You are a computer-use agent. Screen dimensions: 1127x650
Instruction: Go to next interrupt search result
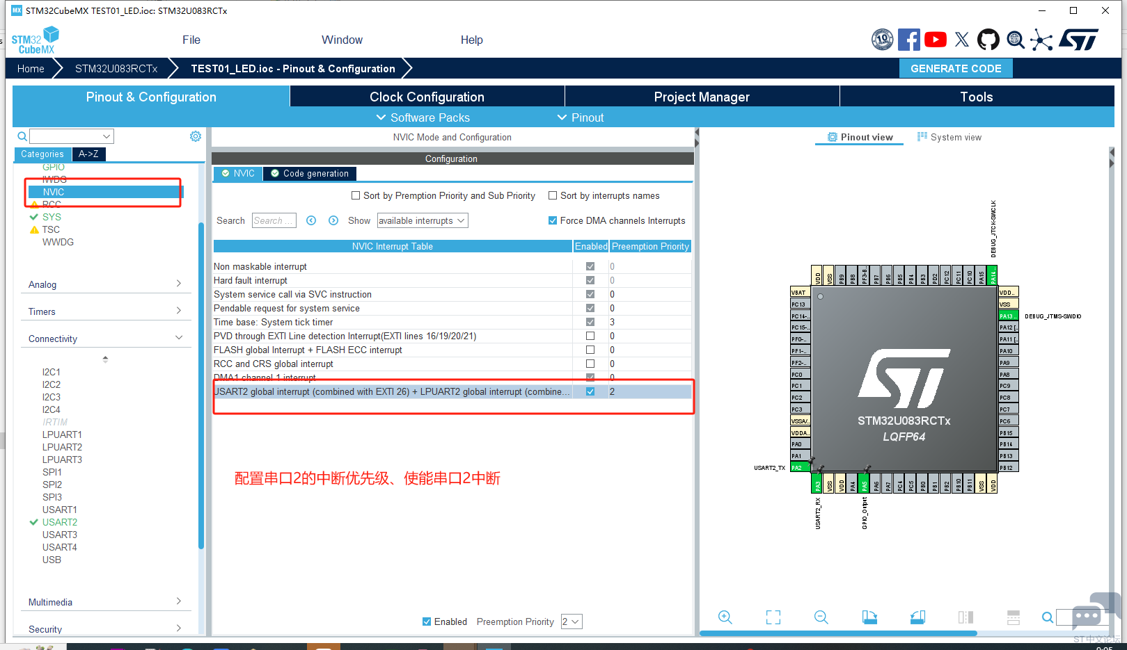(333, 220)
